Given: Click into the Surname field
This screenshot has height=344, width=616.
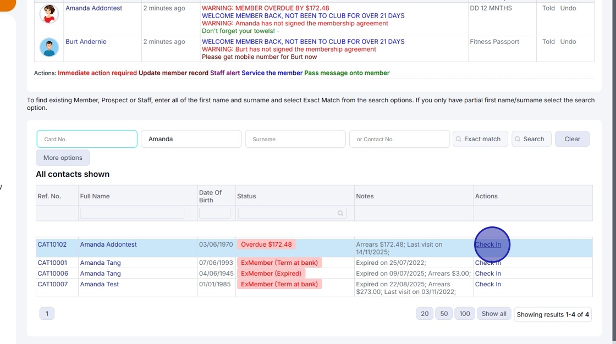Looking at the screenshot, I should tap(295, 139).
